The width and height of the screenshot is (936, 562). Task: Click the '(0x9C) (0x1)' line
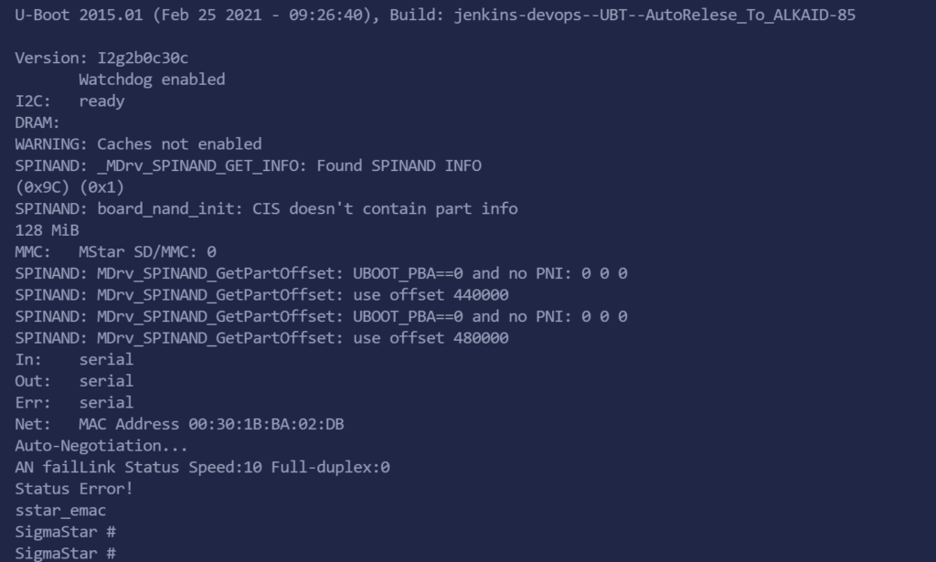click(x=69, y=187)
